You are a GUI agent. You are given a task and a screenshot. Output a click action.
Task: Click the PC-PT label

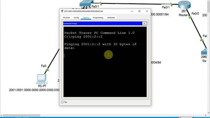42,86
